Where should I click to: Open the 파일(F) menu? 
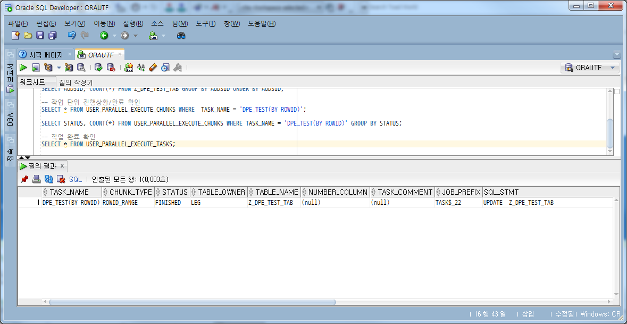click(18, 23)
